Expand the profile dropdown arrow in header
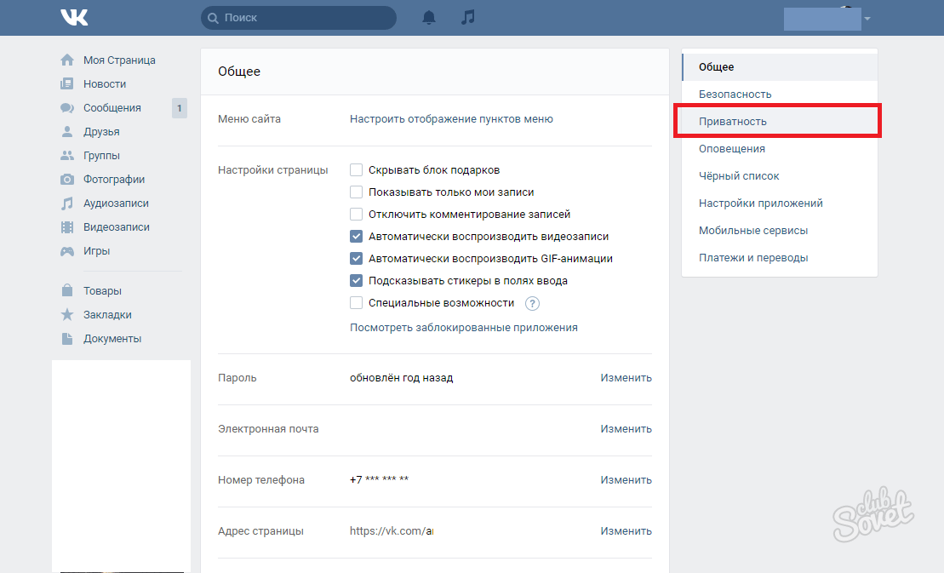This screenshot has width=944, height=573. pyautogui.click(x=867, y=19)
